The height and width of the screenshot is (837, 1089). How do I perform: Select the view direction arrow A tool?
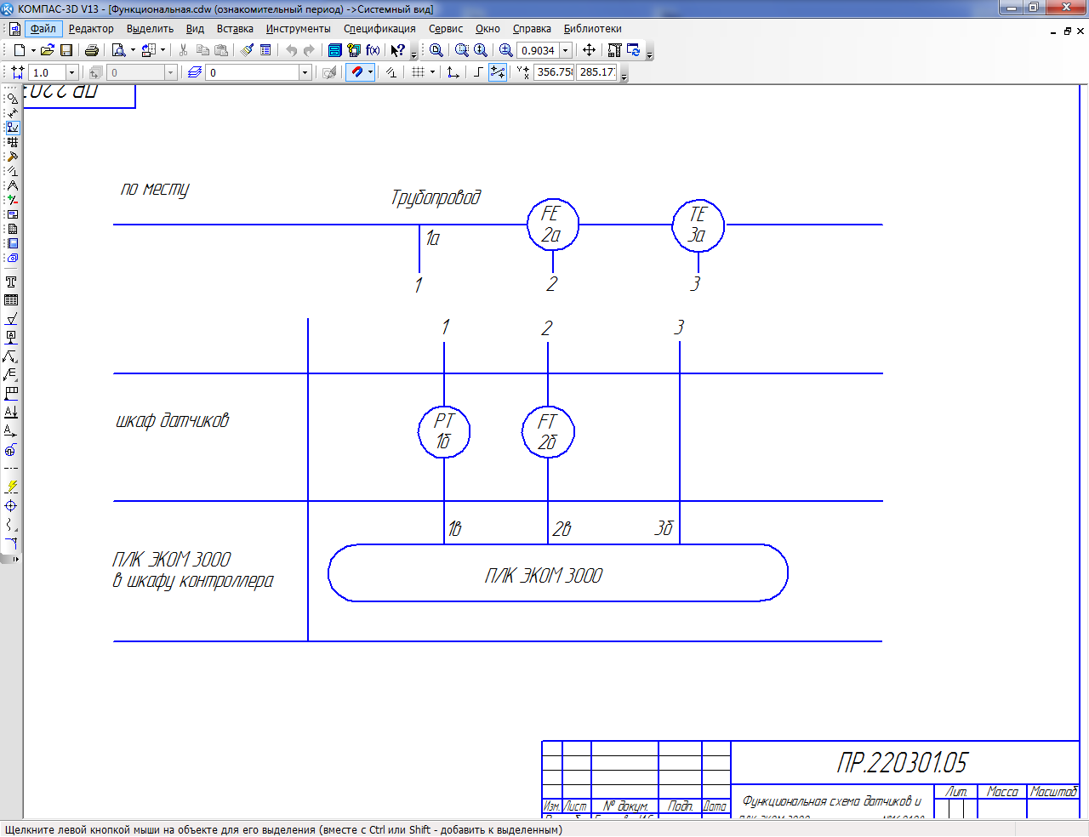point(11,431)
